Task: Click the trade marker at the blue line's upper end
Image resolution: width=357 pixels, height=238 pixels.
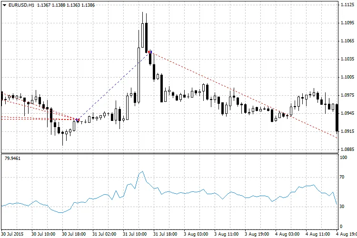Action: click(149, 51)
